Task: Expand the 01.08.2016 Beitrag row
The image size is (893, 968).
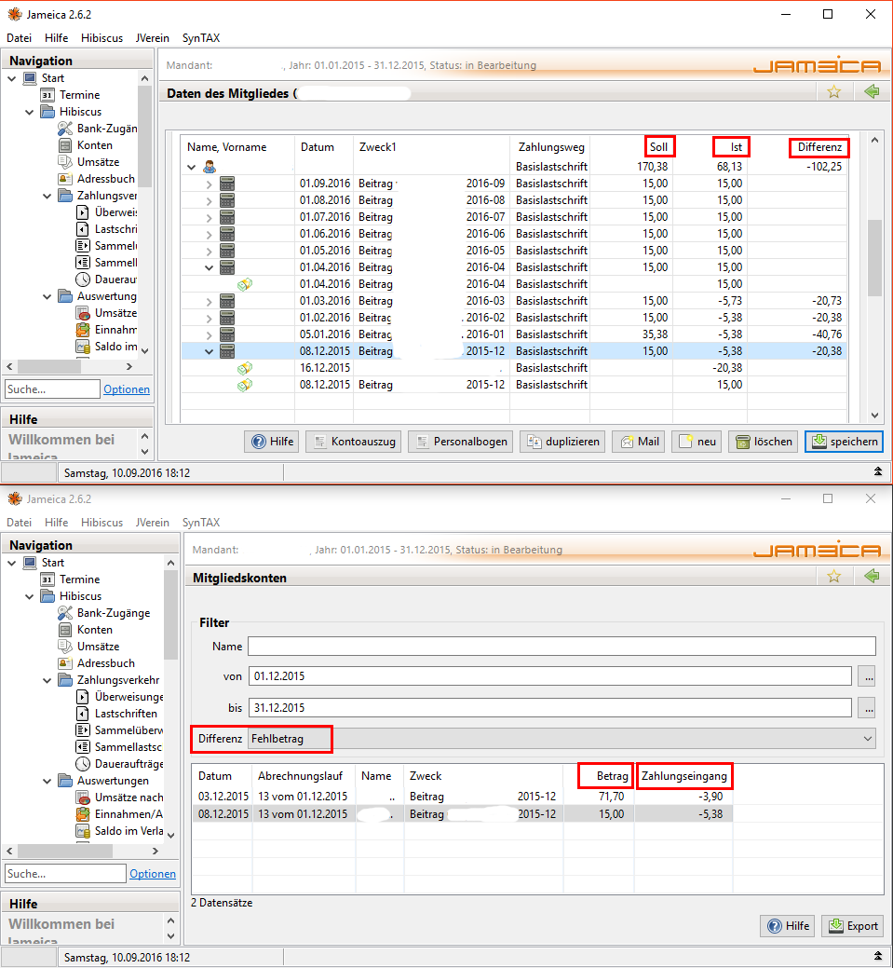Action: (209, 200)
